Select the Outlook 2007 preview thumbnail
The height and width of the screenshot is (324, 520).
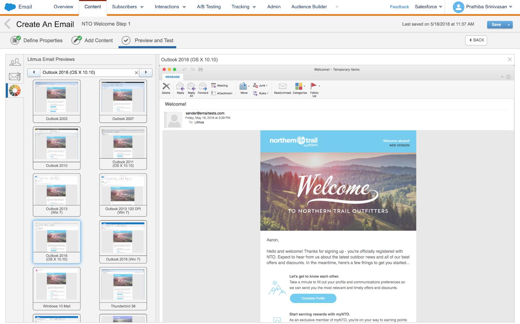[123, 101]
